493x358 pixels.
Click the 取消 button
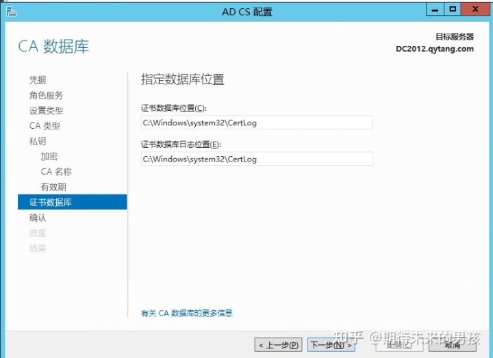[453, 345]
